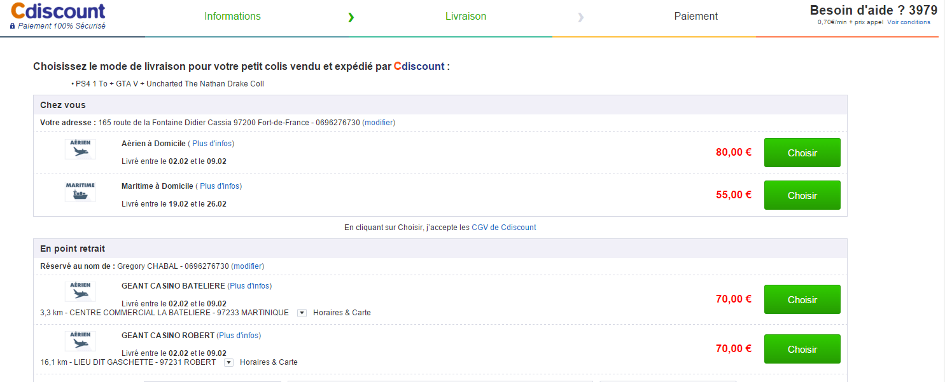Click the 70,00 € price for Robert

pos(734,349)
